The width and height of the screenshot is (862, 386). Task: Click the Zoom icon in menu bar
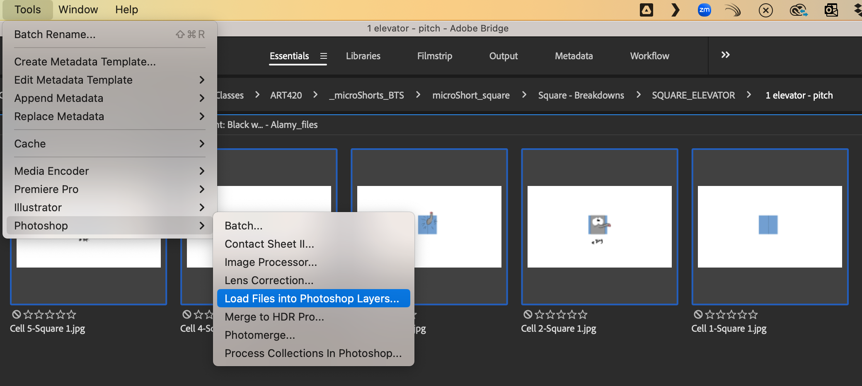point(704,10)
